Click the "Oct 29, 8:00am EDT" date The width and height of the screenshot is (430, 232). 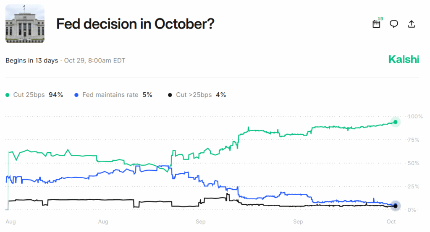point(94,60)
